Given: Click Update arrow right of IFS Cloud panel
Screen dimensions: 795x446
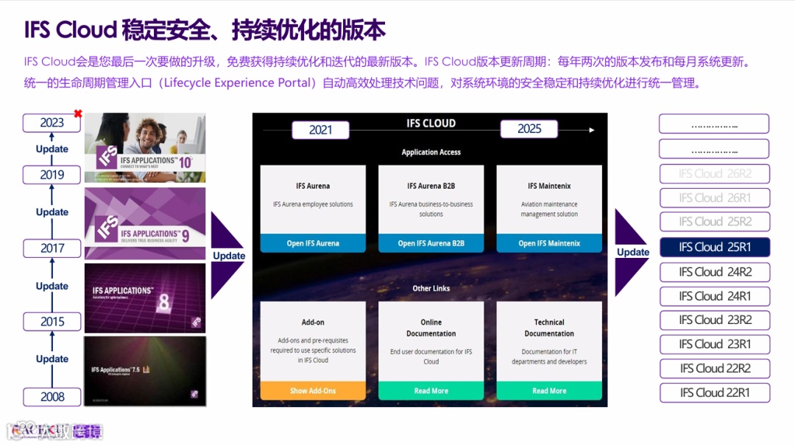Looking at the screenshot, I should pos(632,252).
